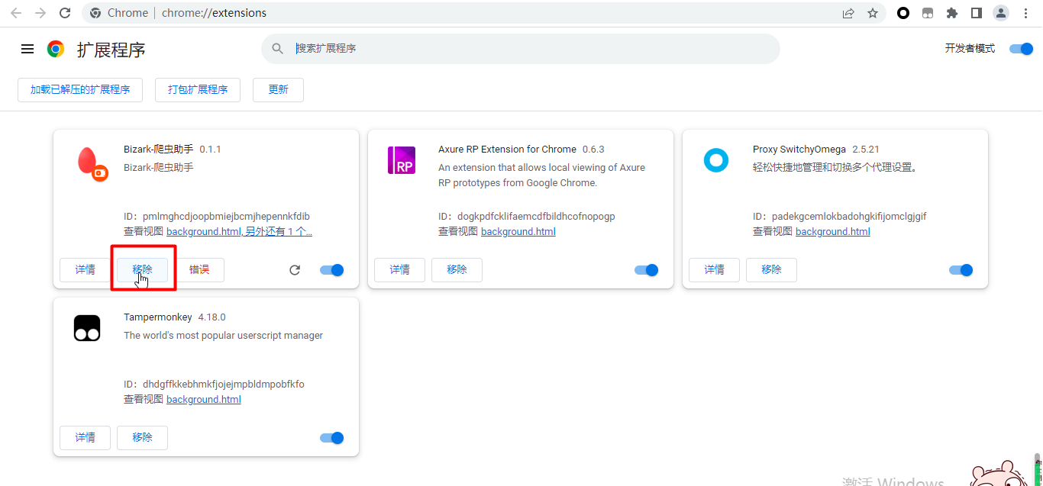
Task: Disable the Axure RP extension
Action: click(647, 270)
